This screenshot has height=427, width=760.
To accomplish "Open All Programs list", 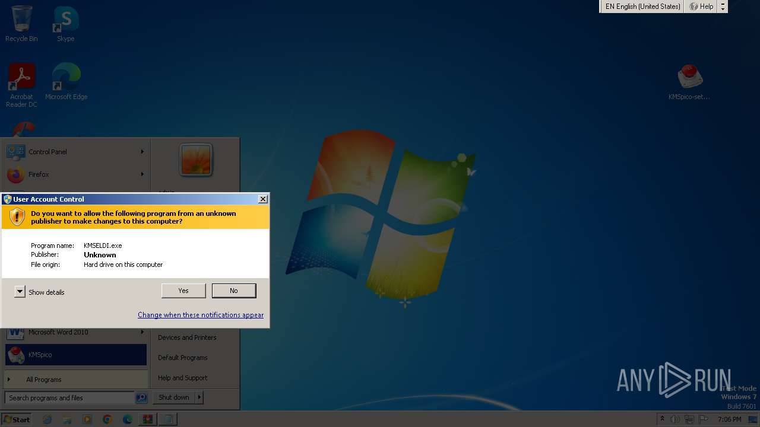I will coord(75,380).
